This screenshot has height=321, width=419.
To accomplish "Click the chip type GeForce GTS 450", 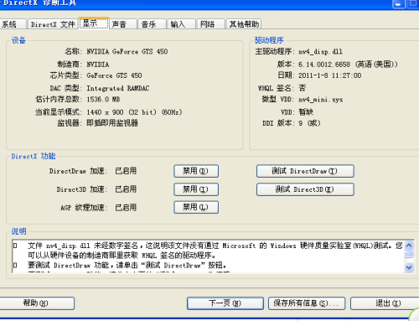I will coord(114,75).
